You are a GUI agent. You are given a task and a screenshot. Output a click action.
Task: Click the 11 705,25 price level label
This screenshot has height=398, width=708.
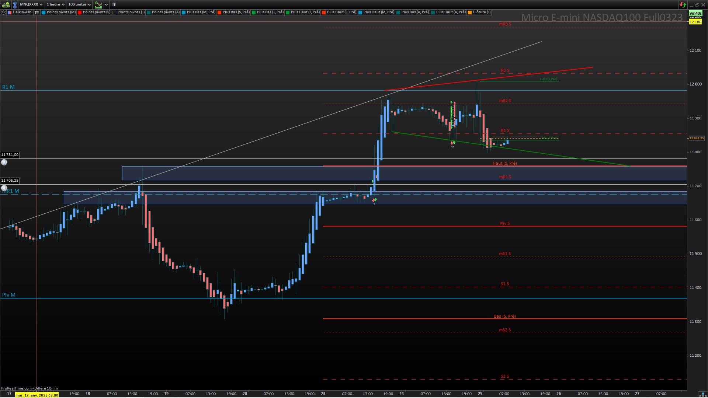coord(10,181)
